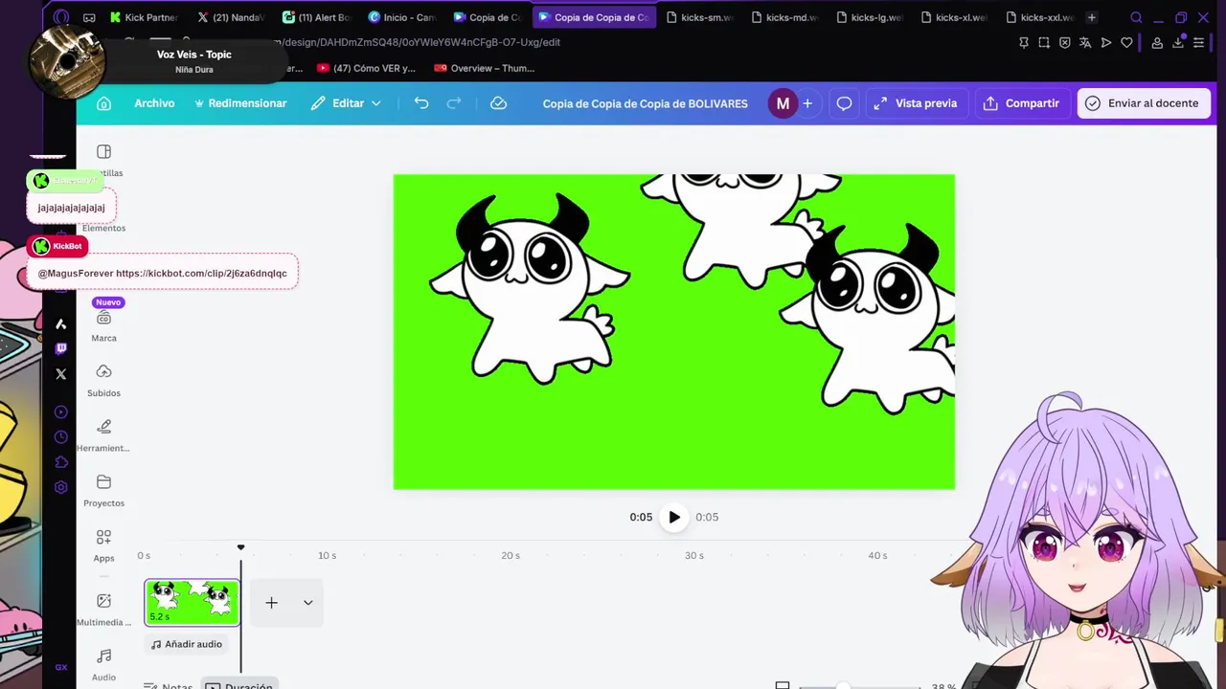Viewport: 1226px width, 689px height.
Task: Select the design title Copia de BOLIVARES
Action: [645, 103]
